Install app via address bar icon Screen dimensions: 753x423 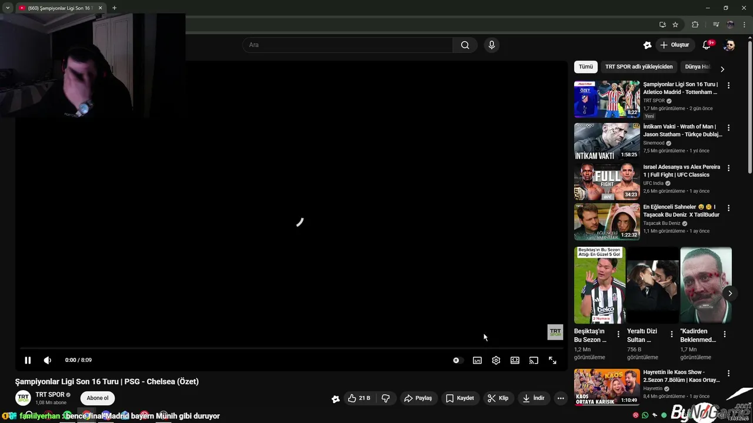point(662,25)
